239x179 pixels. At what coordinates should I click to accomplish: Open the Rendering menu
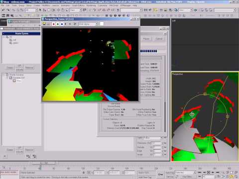click(91, 5)
